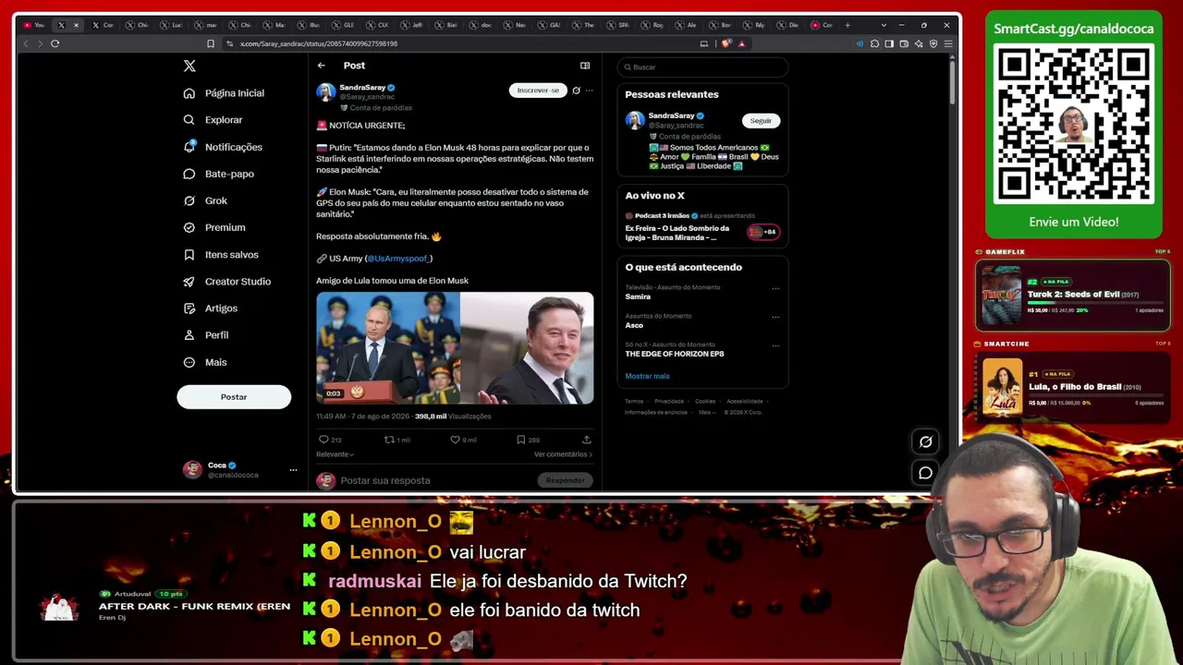Screen dimensions: 1183x665
Task: Go to the X home logo
Action: 189,66
